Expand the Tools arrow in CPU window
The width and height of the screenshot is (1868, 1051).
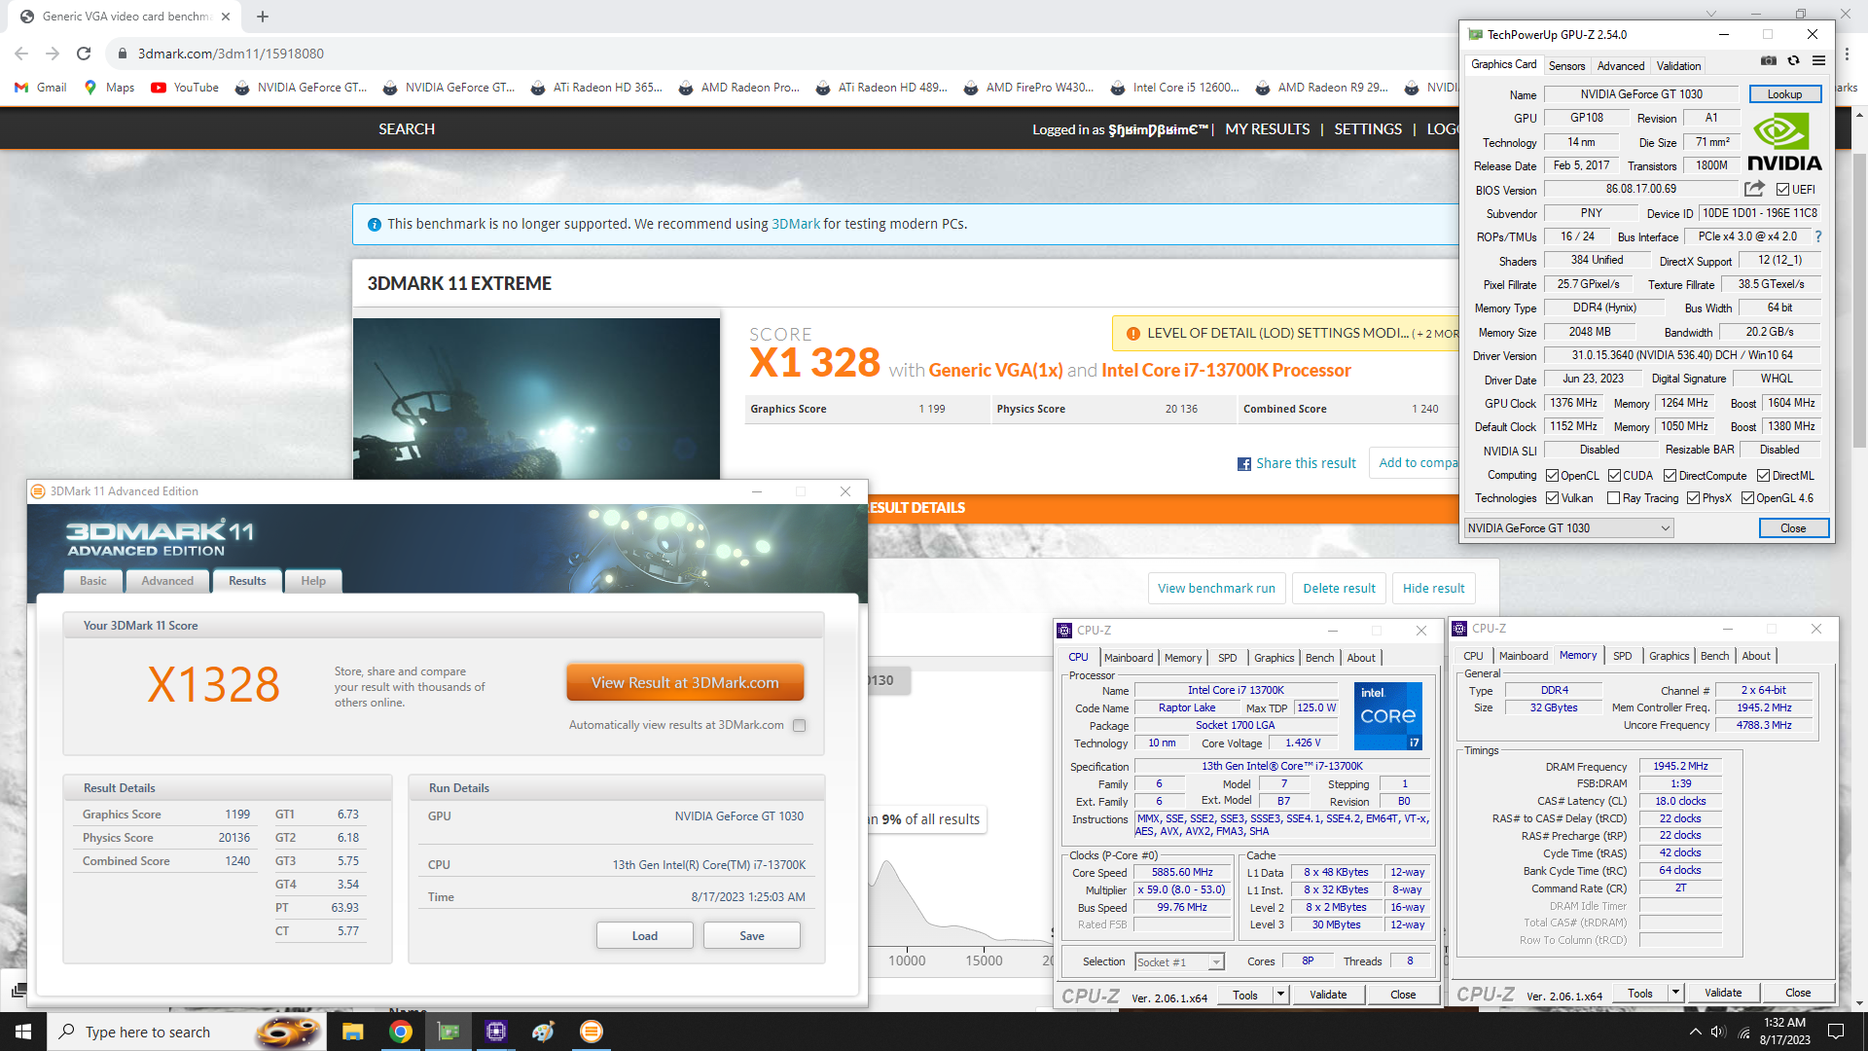click(1280, 995)
